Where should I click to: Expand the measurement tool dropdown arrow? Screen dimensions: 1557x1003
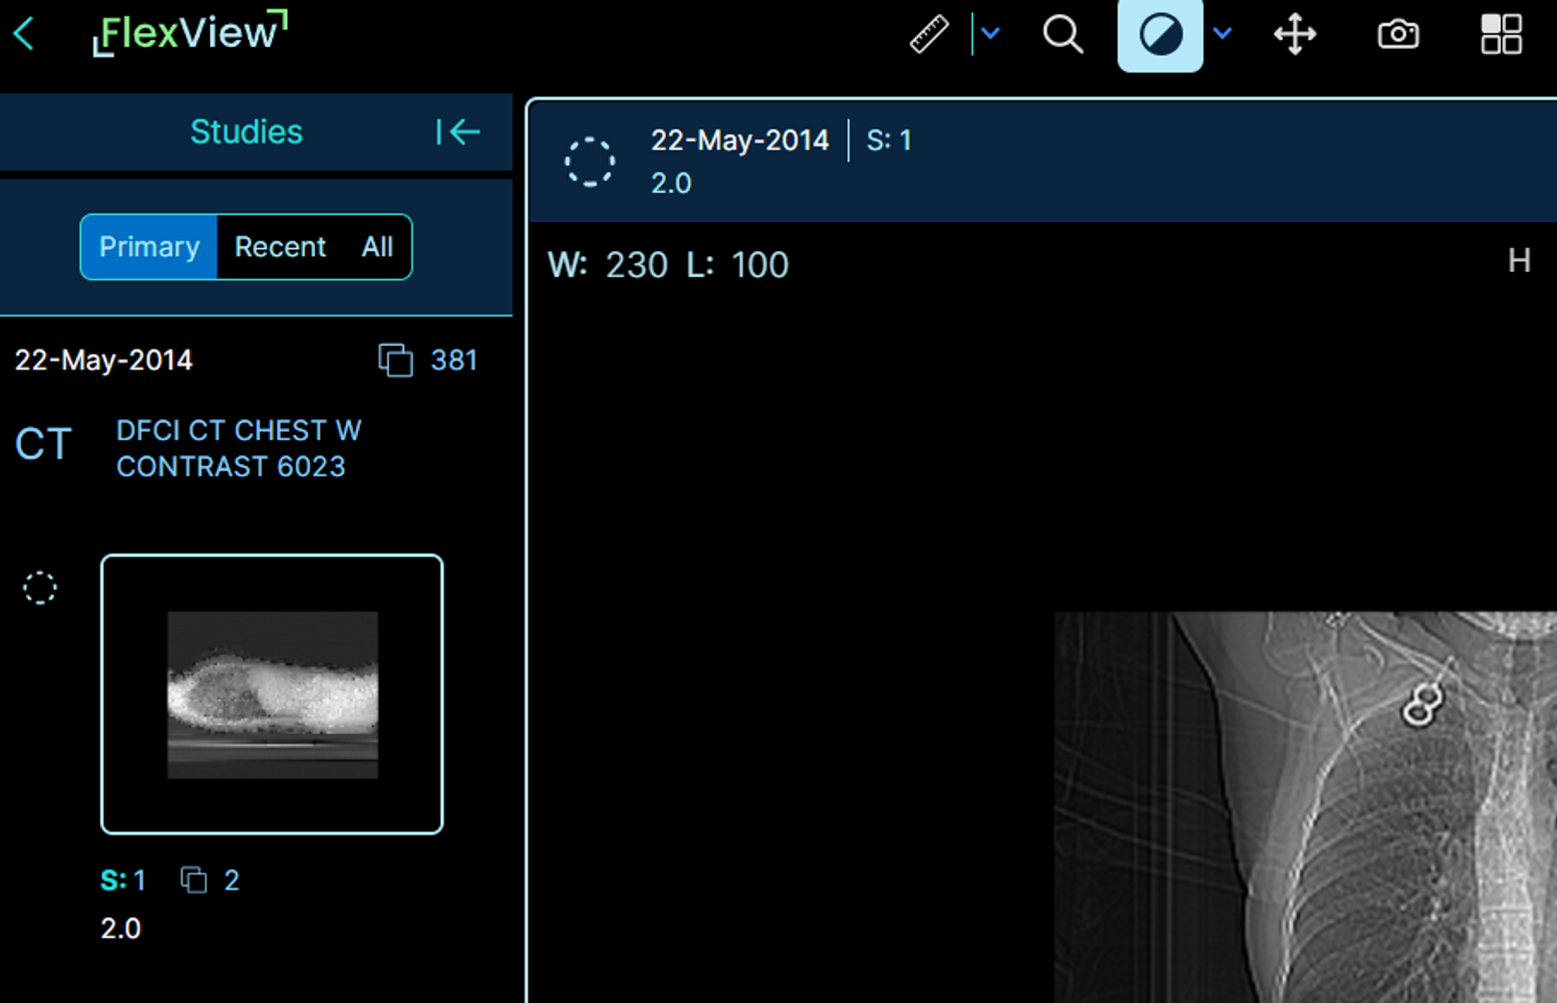click(990, 35)
